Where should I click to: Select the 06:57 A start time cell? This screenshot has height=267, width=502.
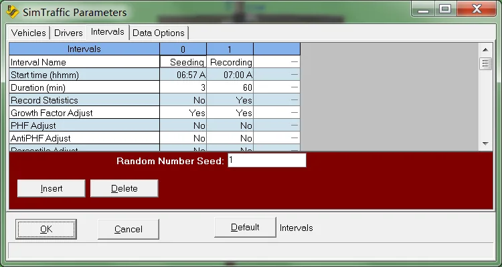tap(183, 74)
